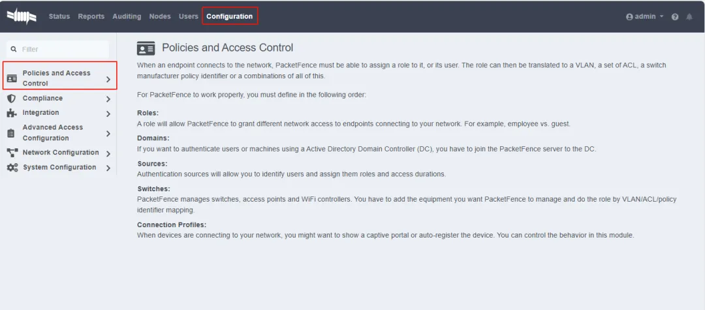705x310 pixels.
Task: Expand the System Configuration chevron
Action: point(108,168)
